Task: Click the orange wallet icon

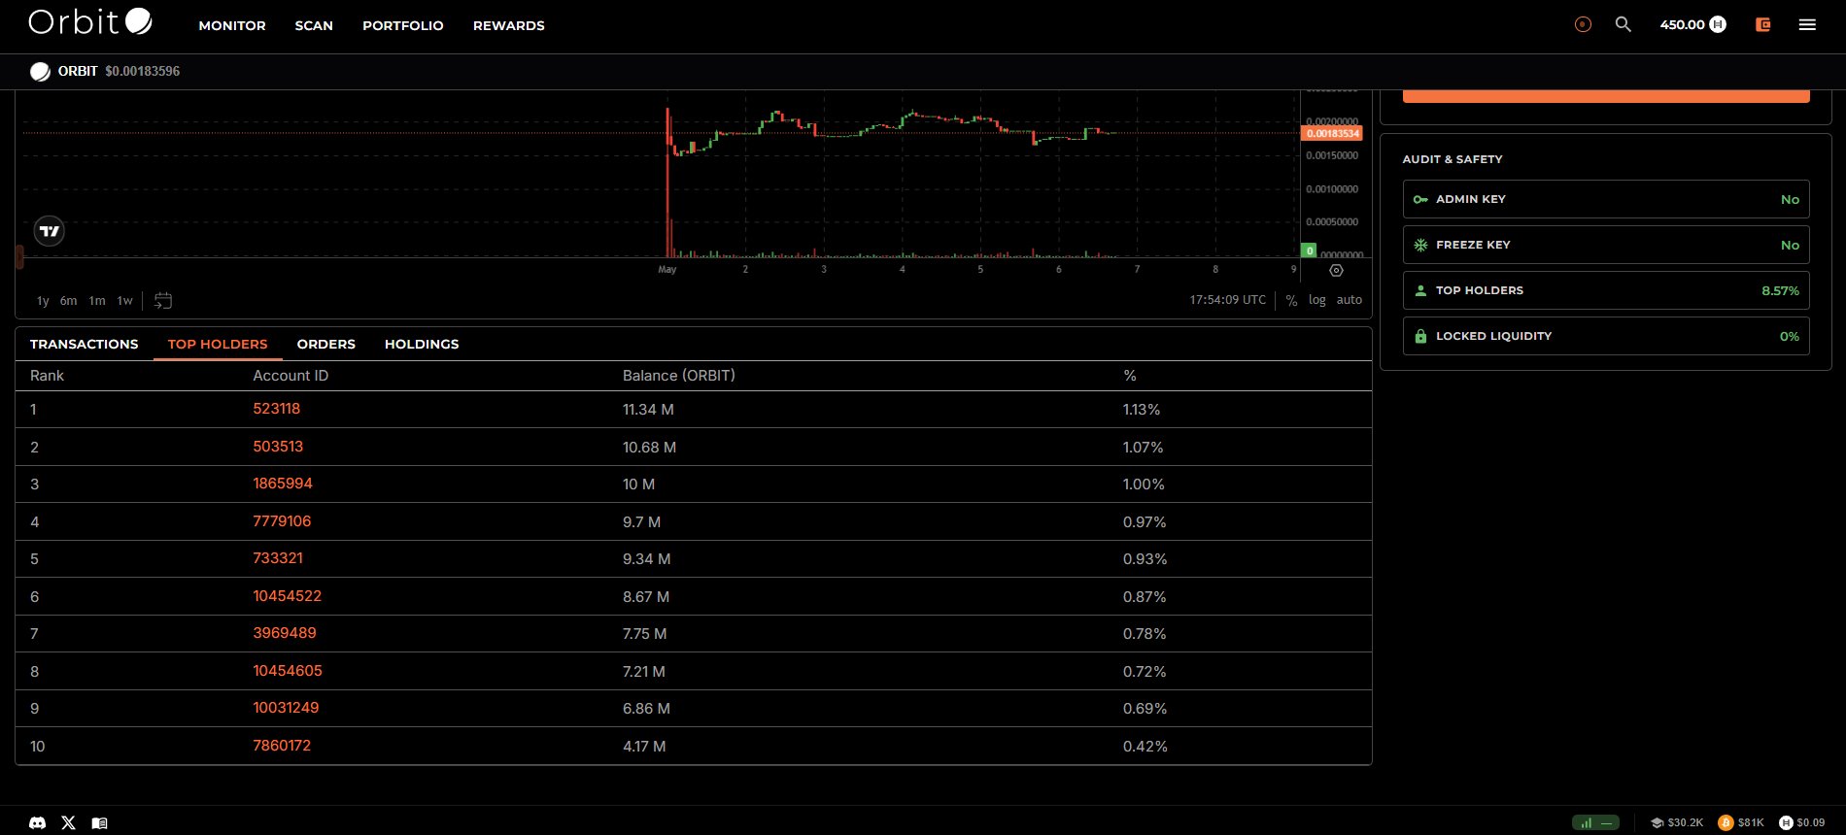Action: tap(1763, 25)
